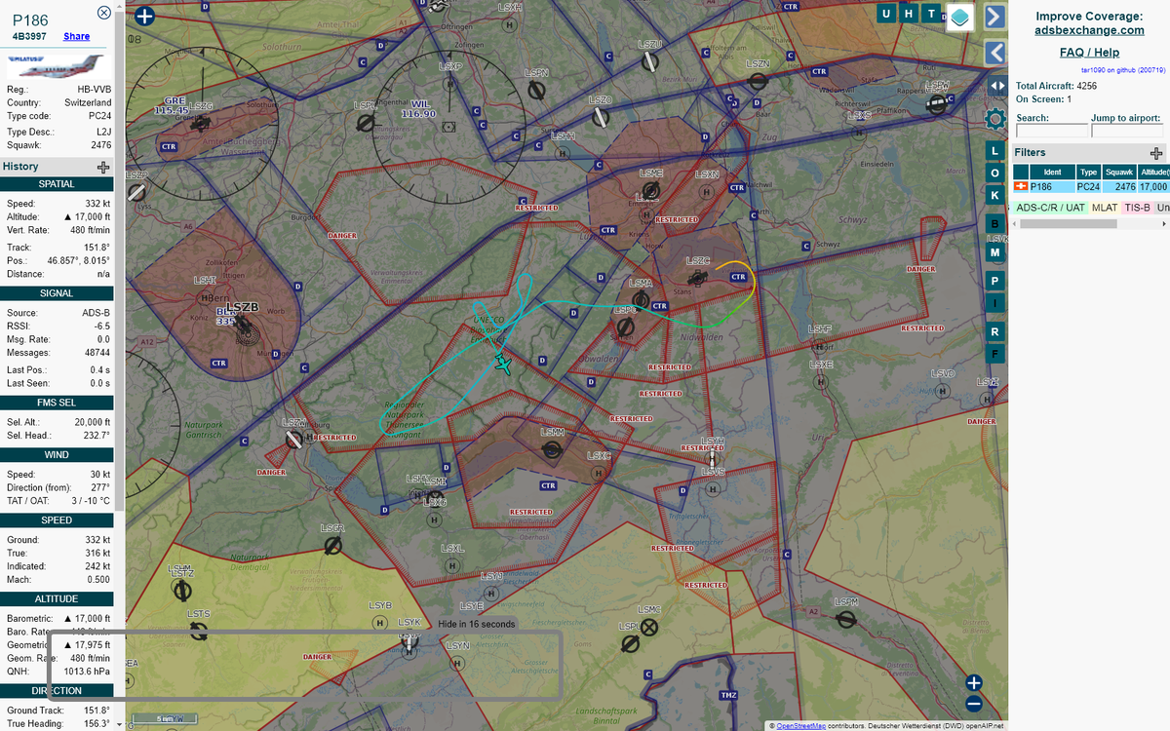1170x731 pixels.
Task: Focus the Jump to airport field
Action: click(x=1127, y=131)
